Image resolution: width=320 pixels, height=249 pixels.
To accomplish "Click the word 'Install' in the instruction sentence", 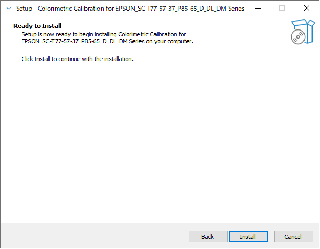I will (x=42, y=59).
